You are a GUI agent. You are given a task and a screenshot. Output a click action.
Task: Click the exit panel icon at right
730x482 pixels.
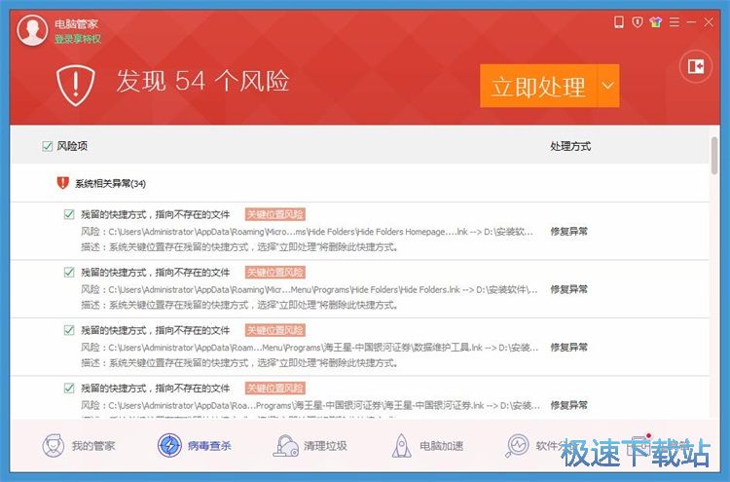(696, 66)
